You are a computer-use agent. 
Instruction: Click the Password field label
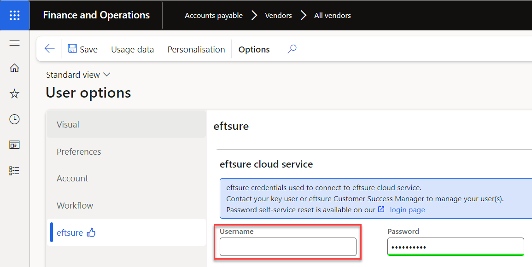pyautogui.click(x=403, y=232)
